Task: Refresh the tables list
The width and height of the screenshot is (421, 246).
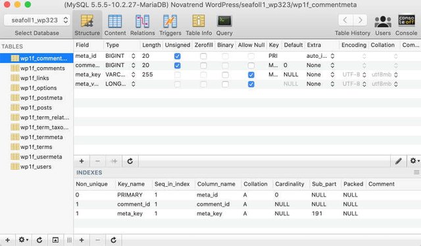Action: pyautogui.click(x=39, y=240)
